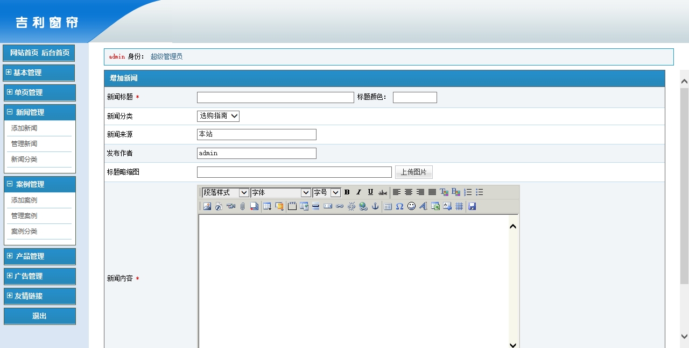
Task: Open the 新闻分类 dropdown showing 选购指南
Action: tap(218, 116)
